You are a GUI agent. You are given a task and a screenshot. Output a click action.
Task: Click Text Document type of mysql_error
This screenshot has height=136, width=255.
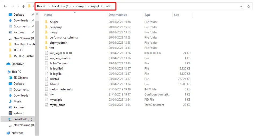coord(154,105)
